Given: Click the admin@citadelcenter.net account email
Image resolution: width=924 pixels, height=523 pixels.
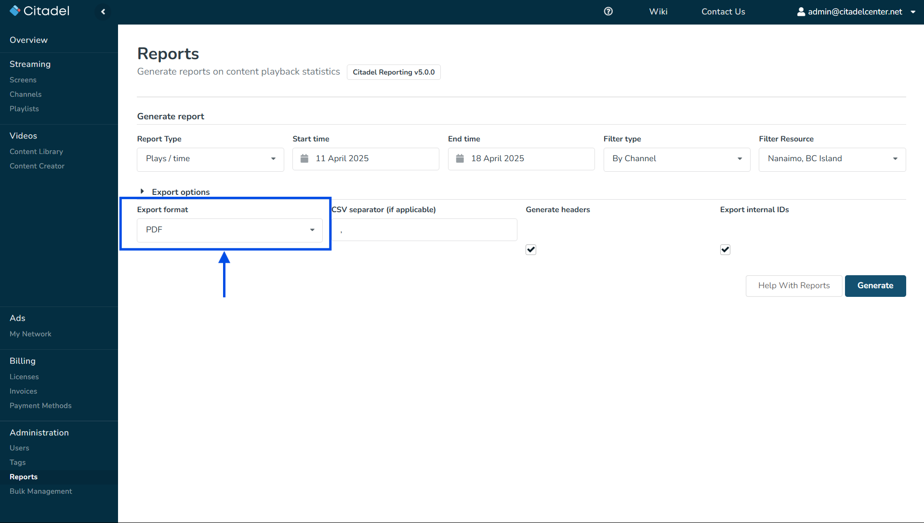Looking at the screenshot, I should coord(855,12).
